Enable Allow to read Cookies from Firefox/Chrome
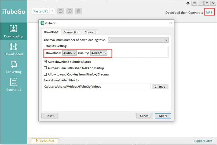This screenshot has width=217, height=145. coord(45,74)
